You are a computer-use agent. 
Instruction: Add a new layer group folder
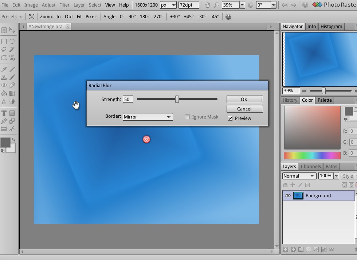(x=301, y=249)
